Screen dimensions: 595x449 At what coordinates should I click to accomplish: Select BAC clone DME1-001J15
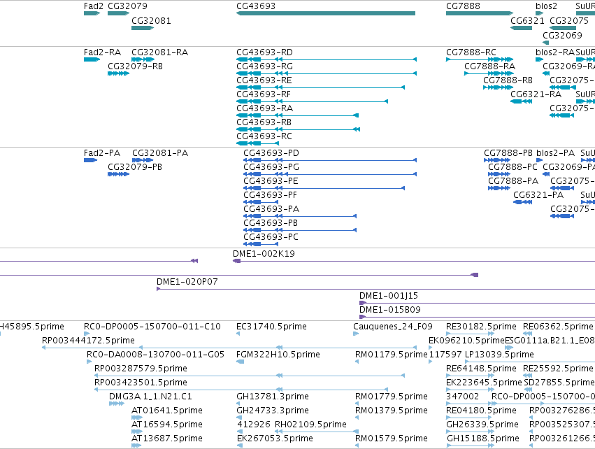477,303
